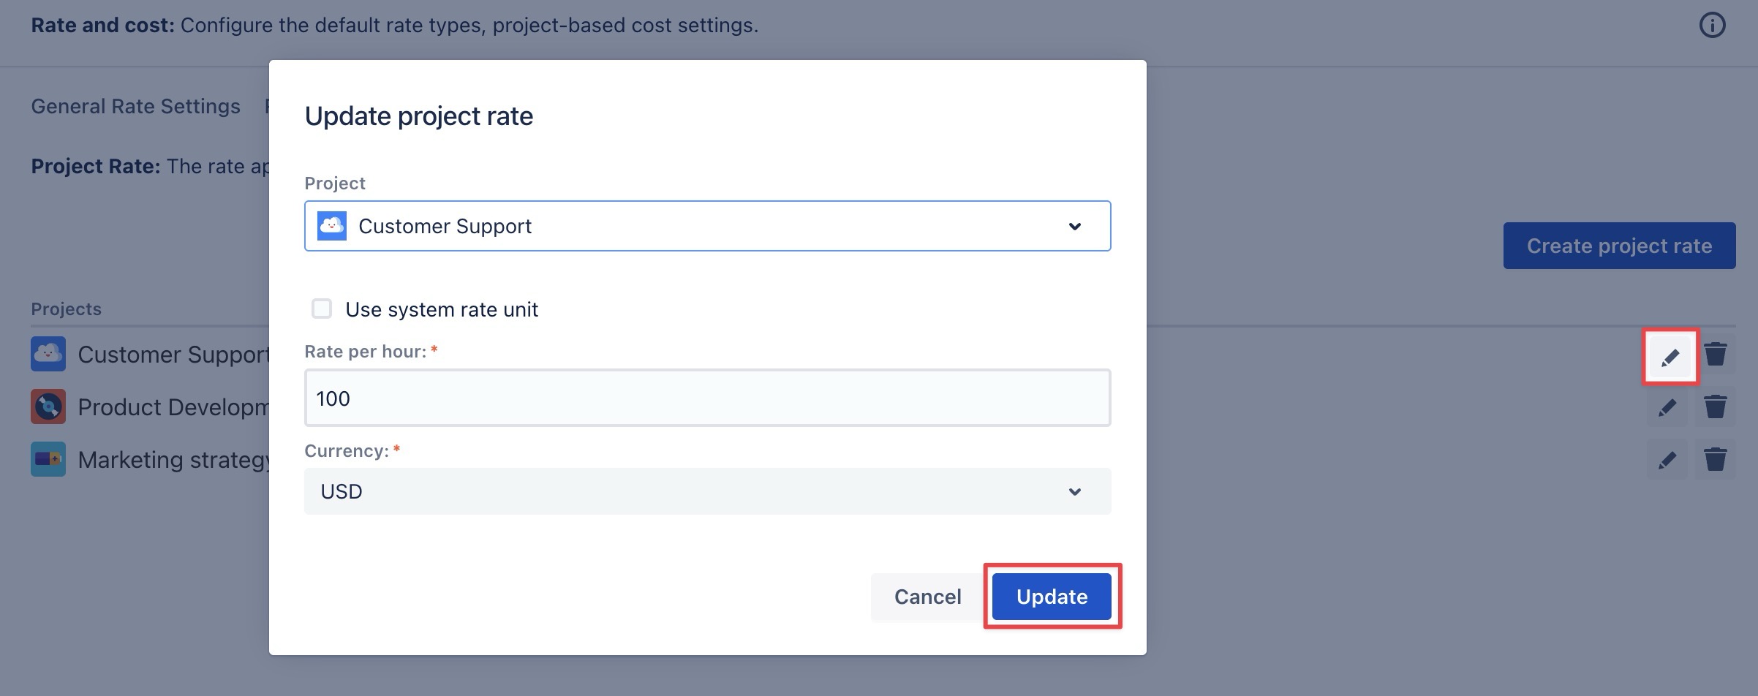Edit the Customer Support project rate
The height and width of the screenshot is (696, 1758).
[x=1670, y=357]
